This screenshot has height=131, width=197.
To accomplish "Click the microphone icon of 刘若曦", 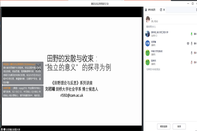I will [x=191, y=43].
